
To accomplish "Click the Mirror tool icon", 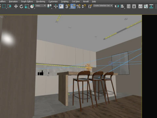I will tap(117, 6).
